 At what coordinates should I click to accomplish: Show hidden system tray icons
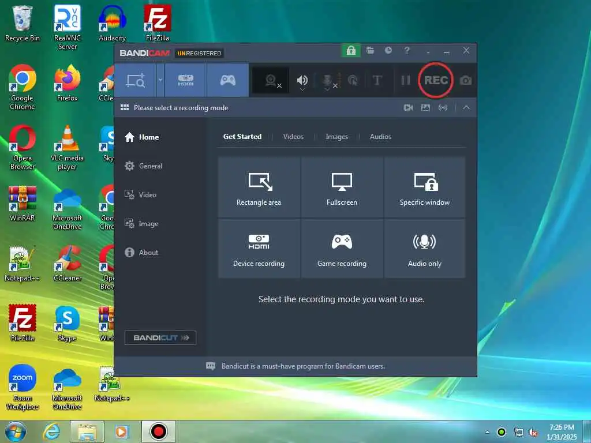coord(487,432)
